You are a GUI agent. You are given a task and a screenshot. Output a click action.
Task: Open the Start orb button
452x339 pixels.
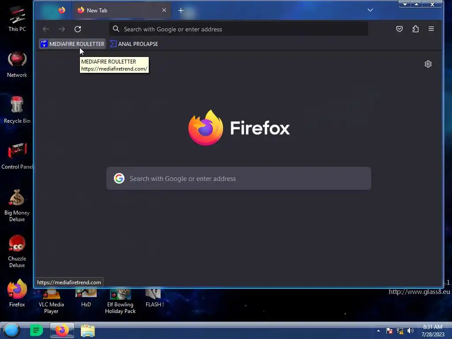coord(11,330)
